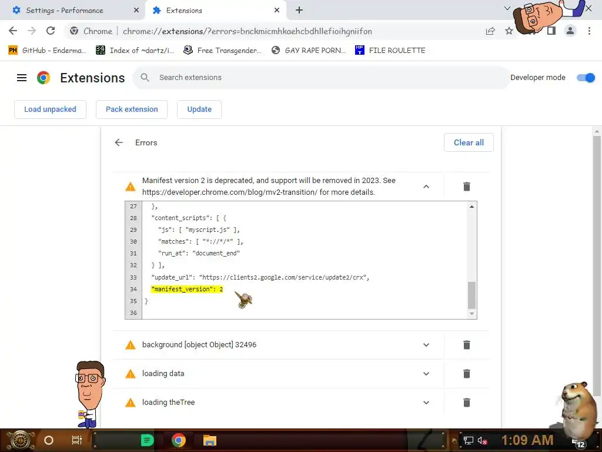Click the search magnifier icon
This screenshot has height=452, width=602.
tap(145, 78)
